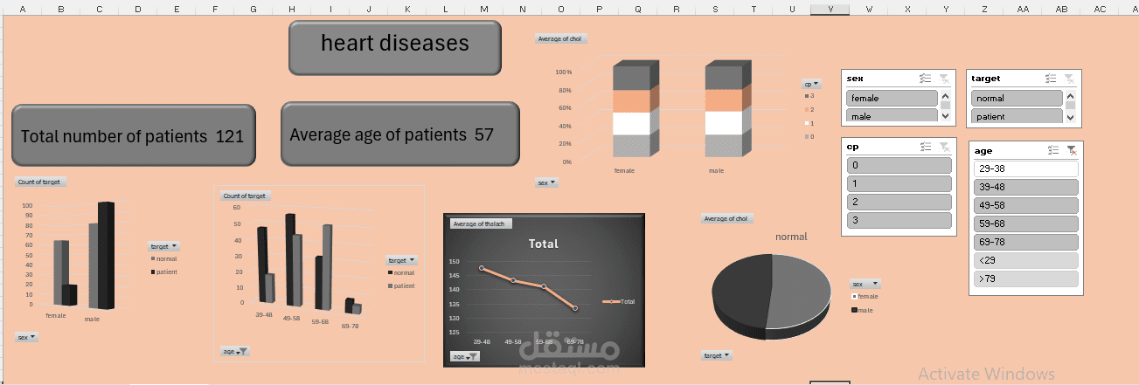Select column AC header
This screenshot has height=385, width=1139.
[x=1099, y=9]
